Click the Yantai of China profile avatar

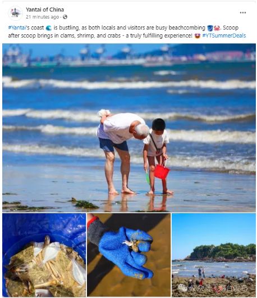15,13
